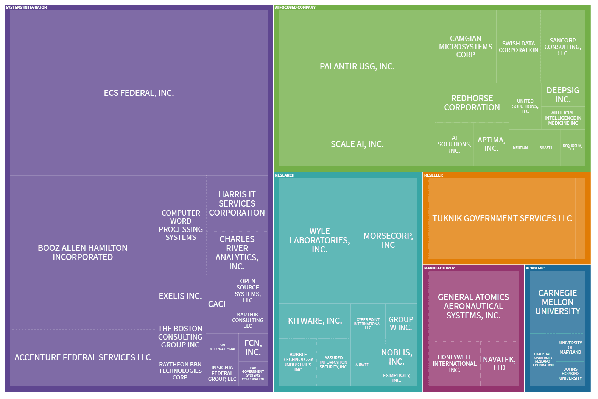
Task: Select Harris IT Services Corporation tile
Action: pyautogui.click(x=237, y=203)
